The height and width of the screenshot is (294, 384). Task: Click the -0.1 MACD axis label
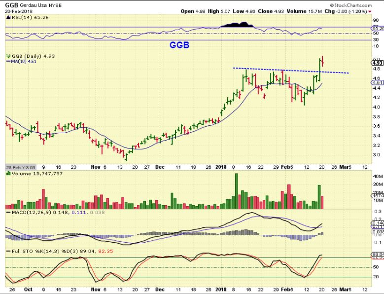tap(377, 243)
